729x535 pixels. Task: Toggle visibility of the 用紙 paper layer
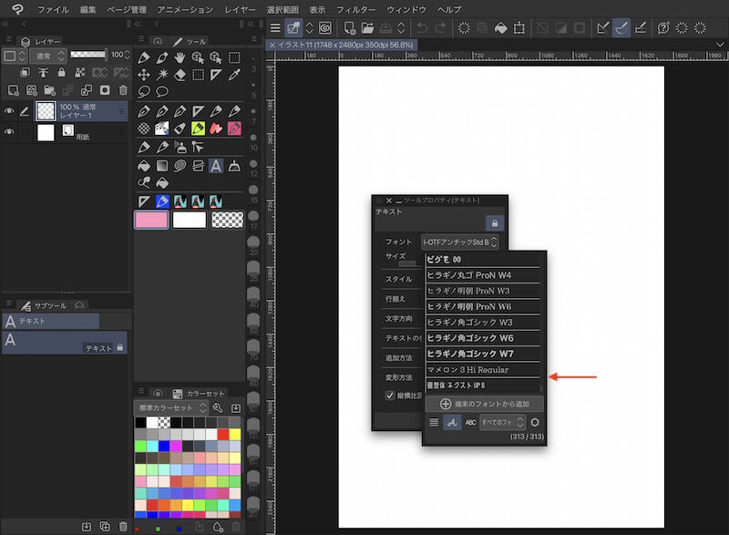pos(9,132)
